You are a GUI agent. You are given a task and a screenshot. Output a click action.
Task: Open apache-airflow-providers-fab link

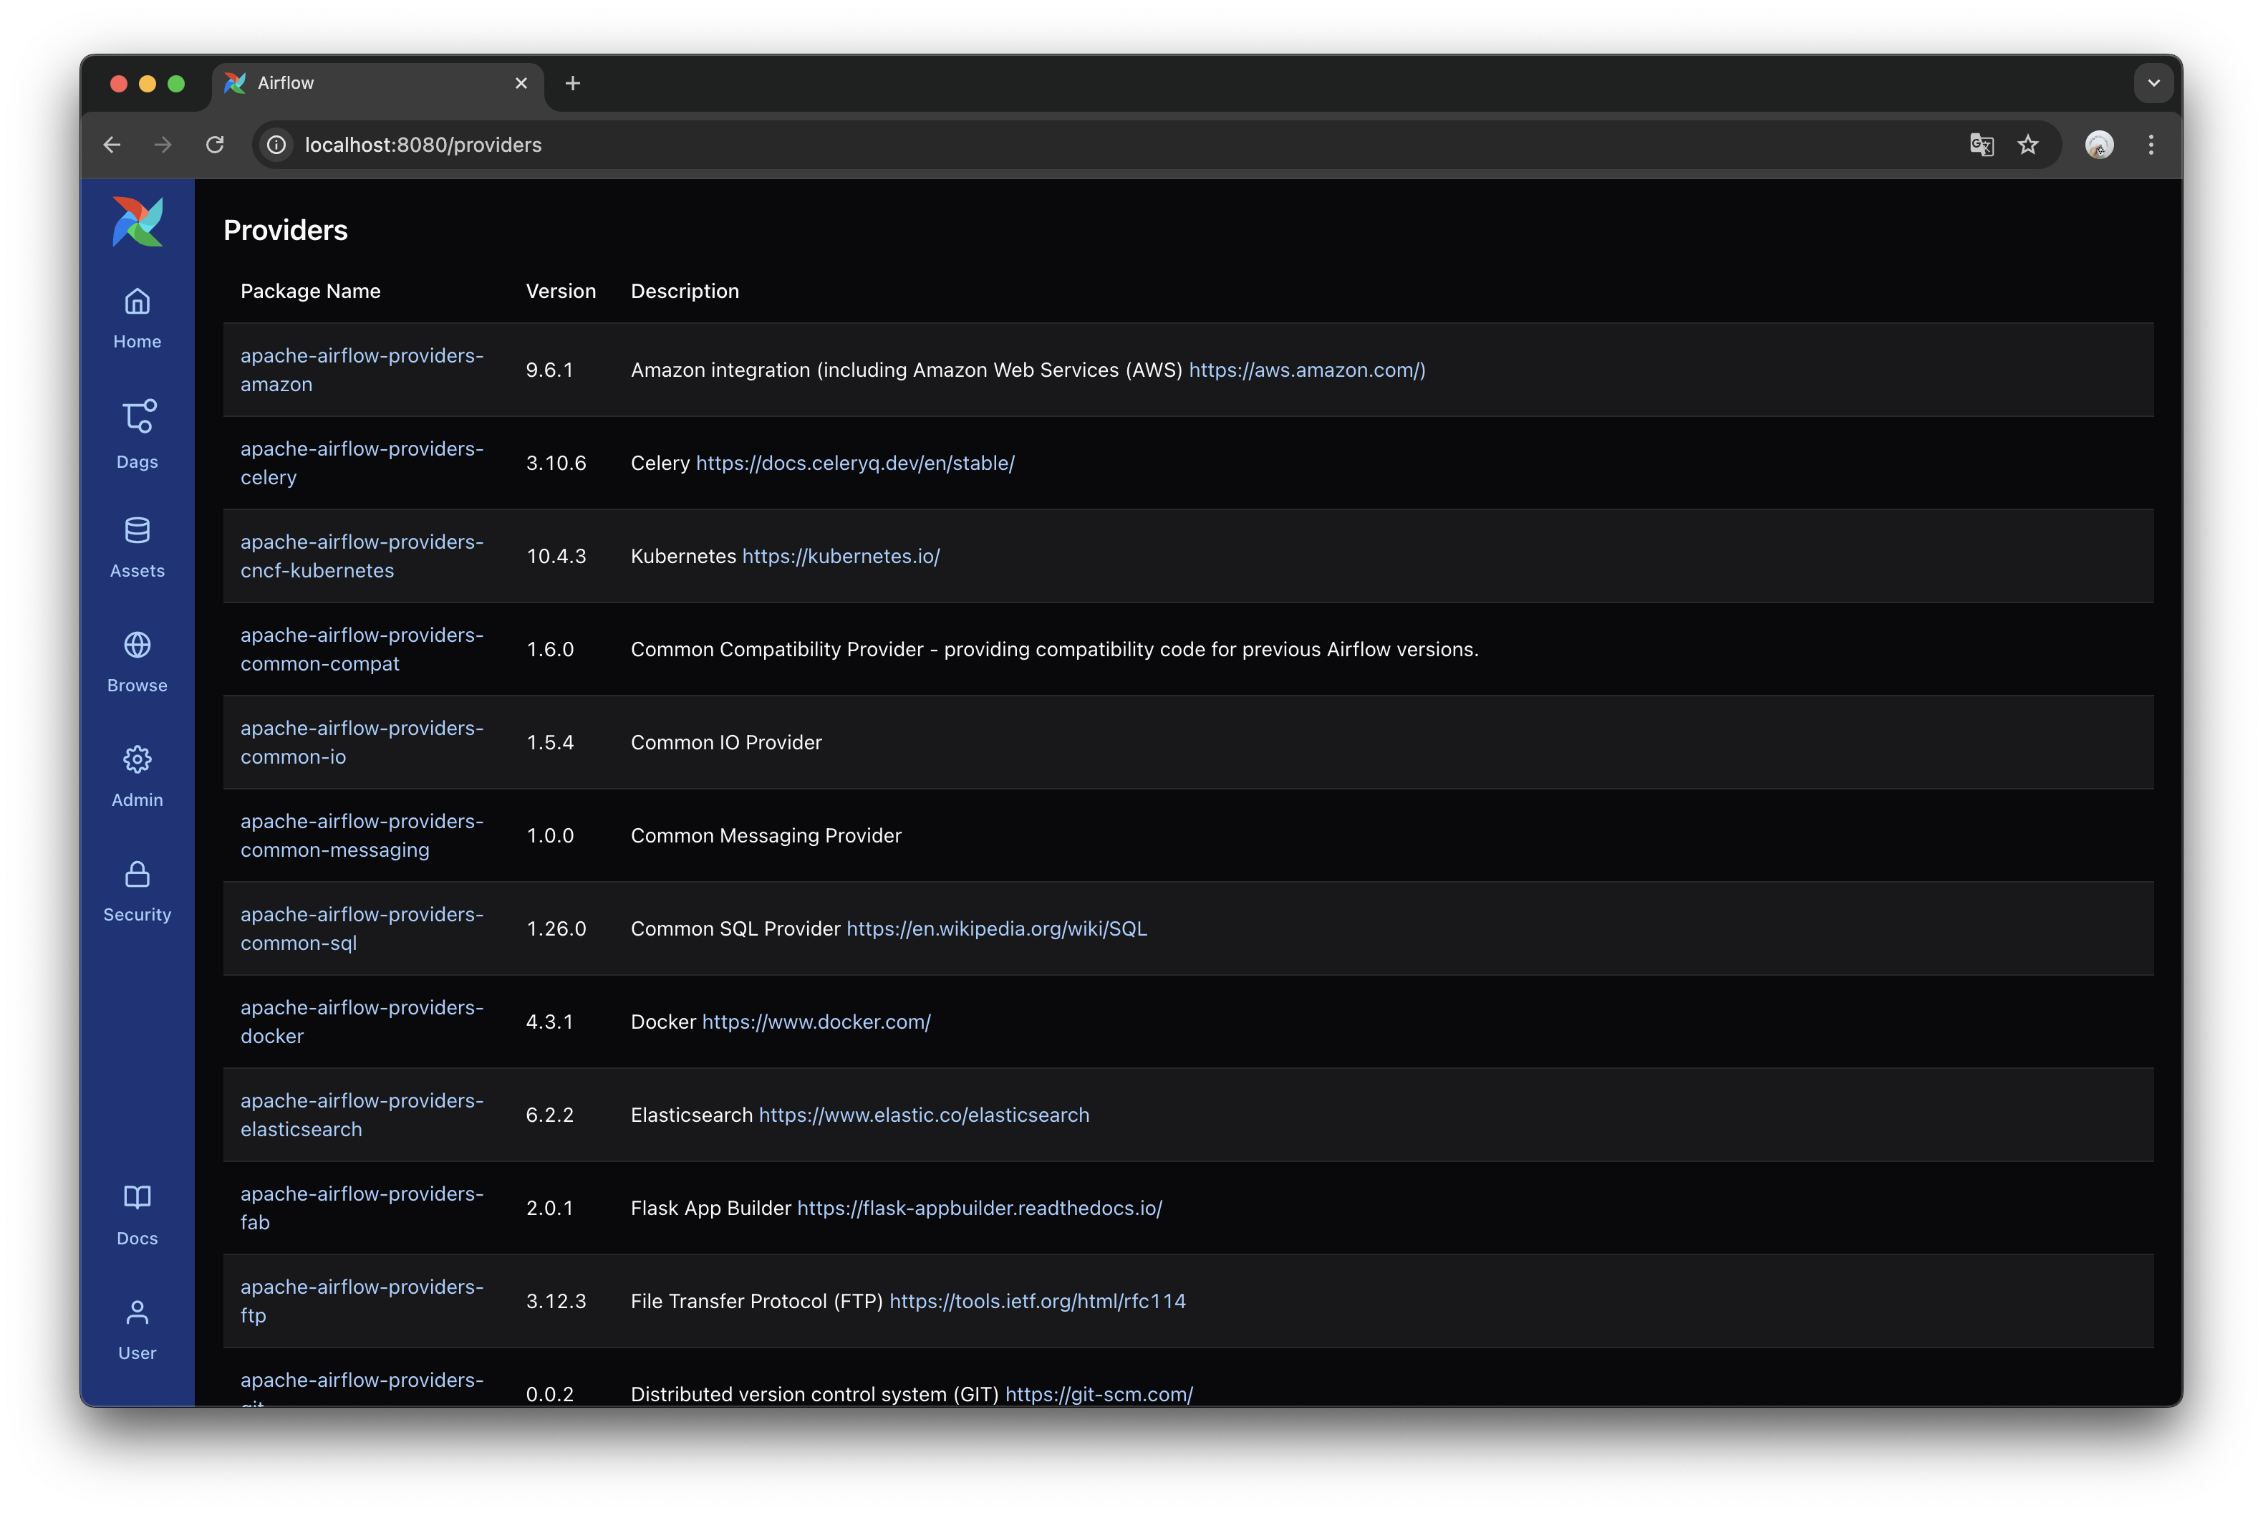click(x=362, y=1208)
